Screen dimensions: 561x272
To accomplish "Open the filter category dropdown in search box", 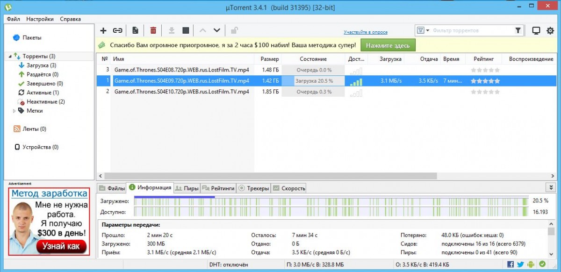I will pyautogui.click(x=423, y=30).
